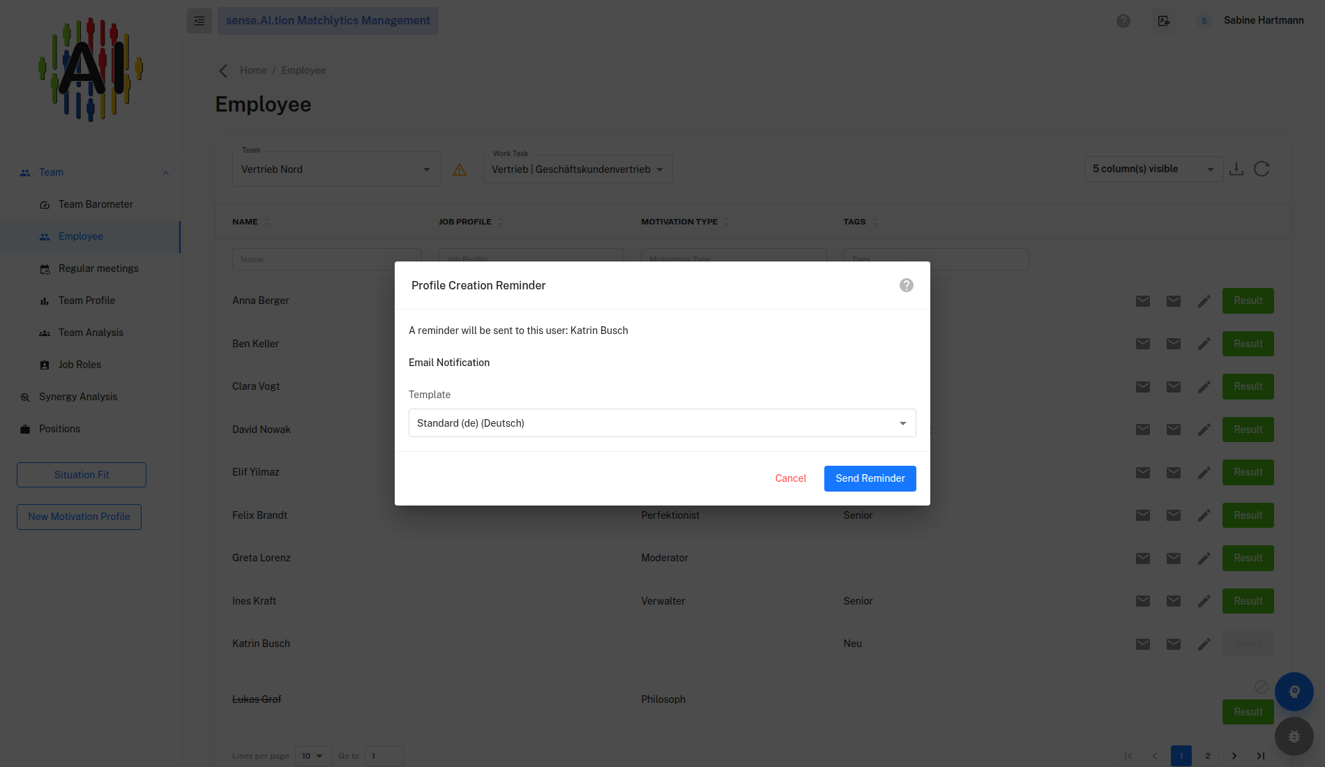Open Team Barometer in sidebar
Viewport: 1325px width, 767px height.
[96, 204]
